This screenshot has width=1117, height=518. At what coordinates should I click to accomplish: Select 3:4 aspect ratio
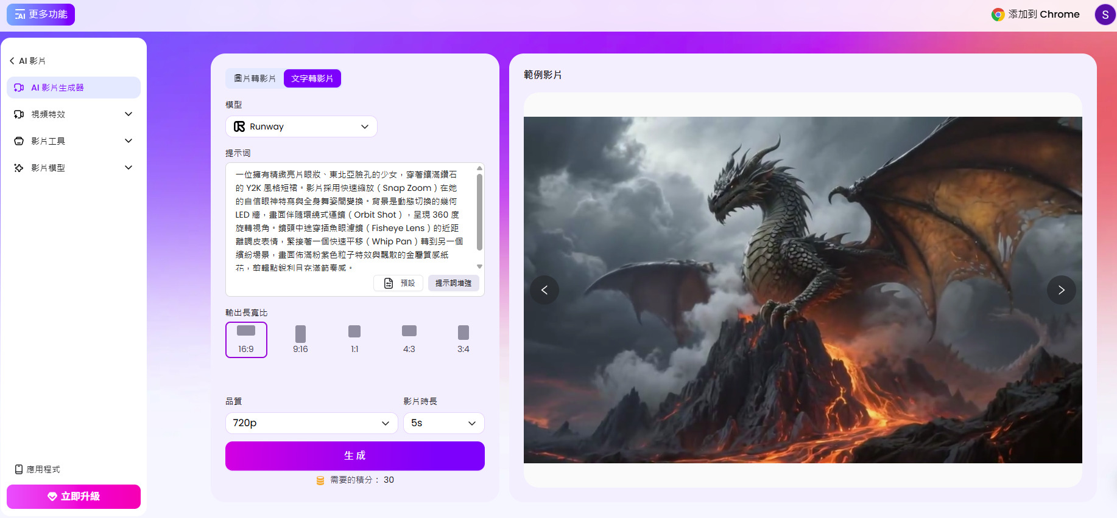(463, 340)
